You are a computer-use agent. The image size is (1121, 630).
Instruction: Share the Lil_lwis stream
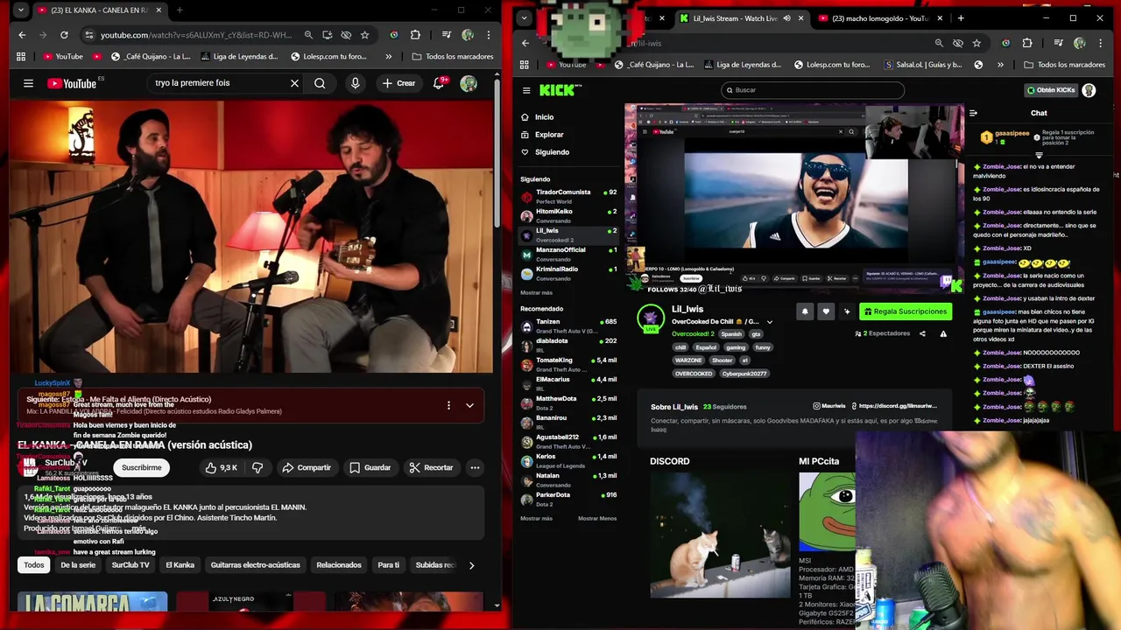coord(922,333)
